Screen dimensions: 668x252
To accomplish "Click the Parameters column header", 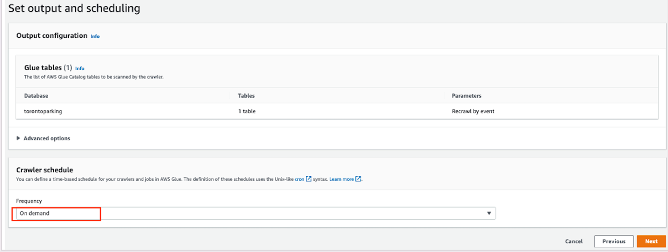I will 466,96.
